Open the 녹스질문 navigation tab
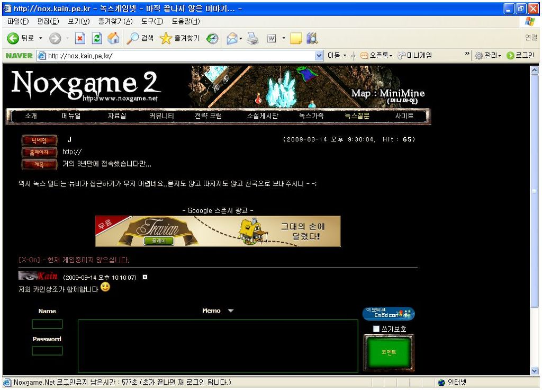 [x=357, y=116]
